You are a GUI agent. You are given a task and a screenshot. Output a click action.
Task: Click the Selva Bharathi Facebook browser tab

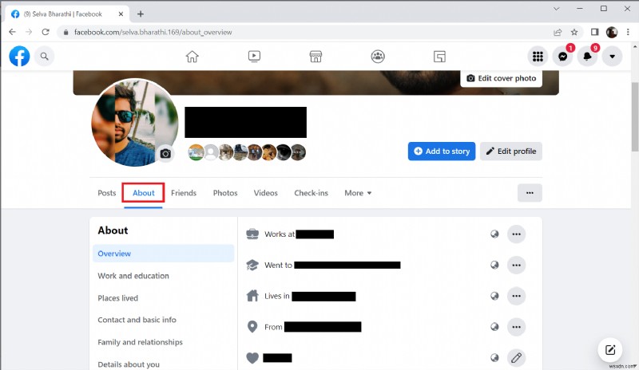pos(67,14)
